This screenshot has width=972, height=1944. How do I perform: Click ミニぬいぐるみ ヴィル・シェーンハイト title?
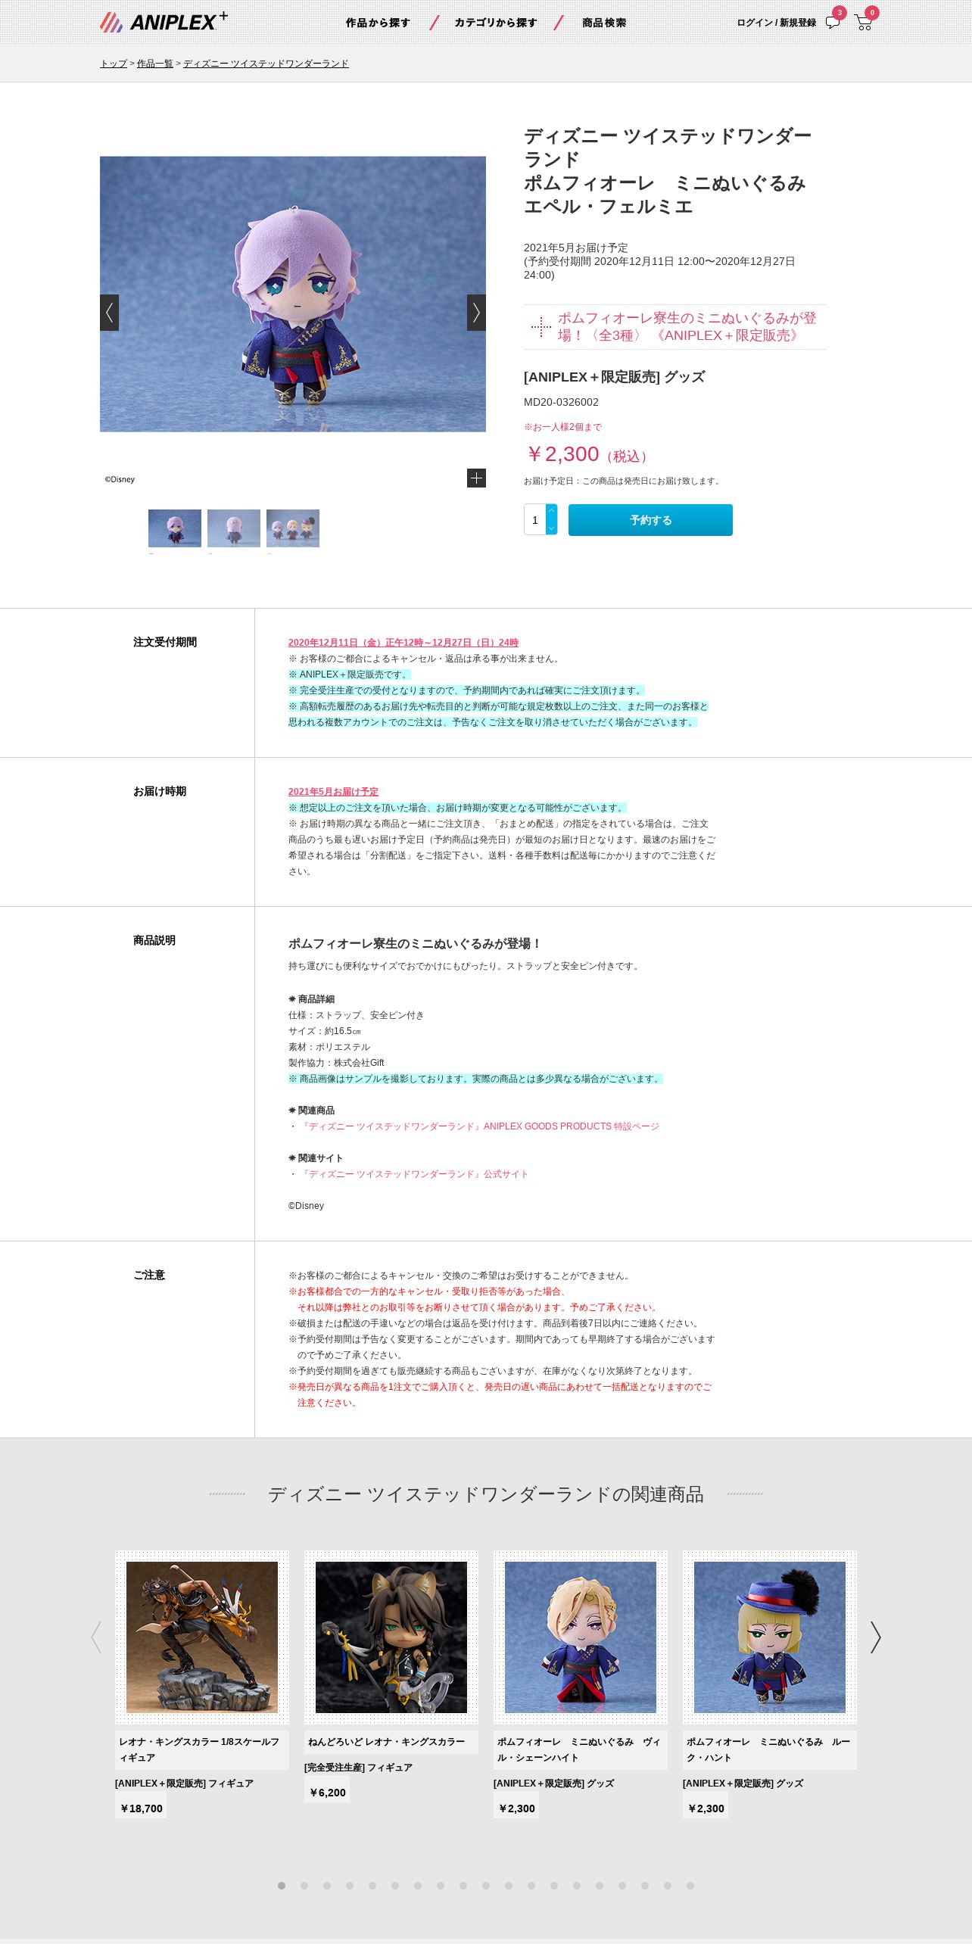pyautogui.click(x=581, y=1750)
